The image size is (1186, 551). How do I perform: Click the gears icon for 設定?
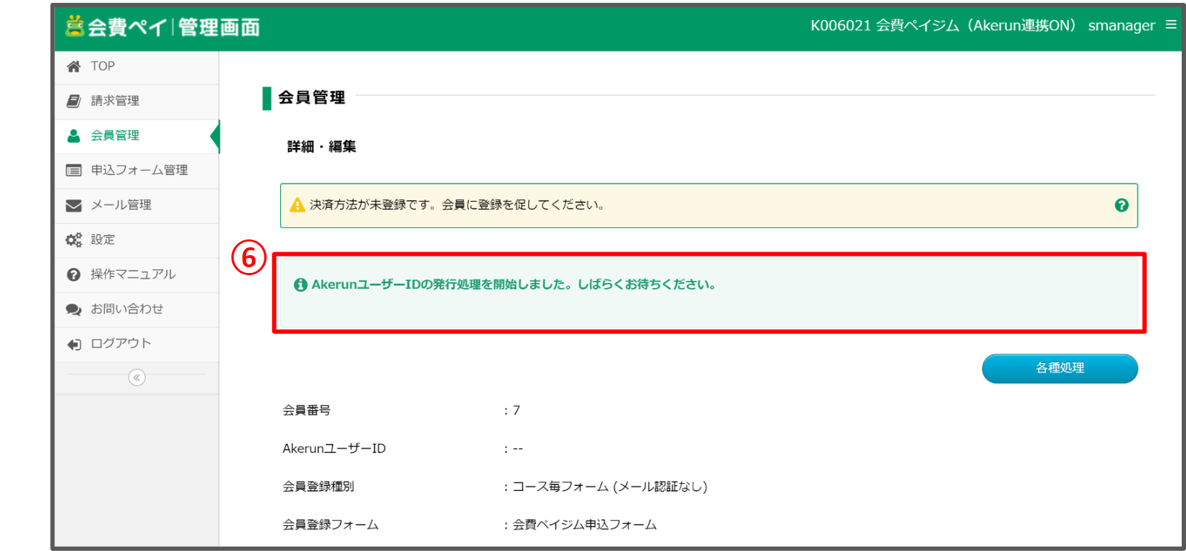tap(74, 240)
